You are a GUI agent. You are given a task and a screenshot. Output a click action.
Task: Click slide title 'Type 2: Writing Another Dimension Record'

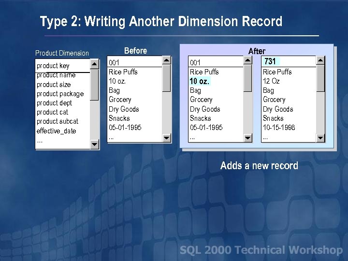click(x=161, y=22)
